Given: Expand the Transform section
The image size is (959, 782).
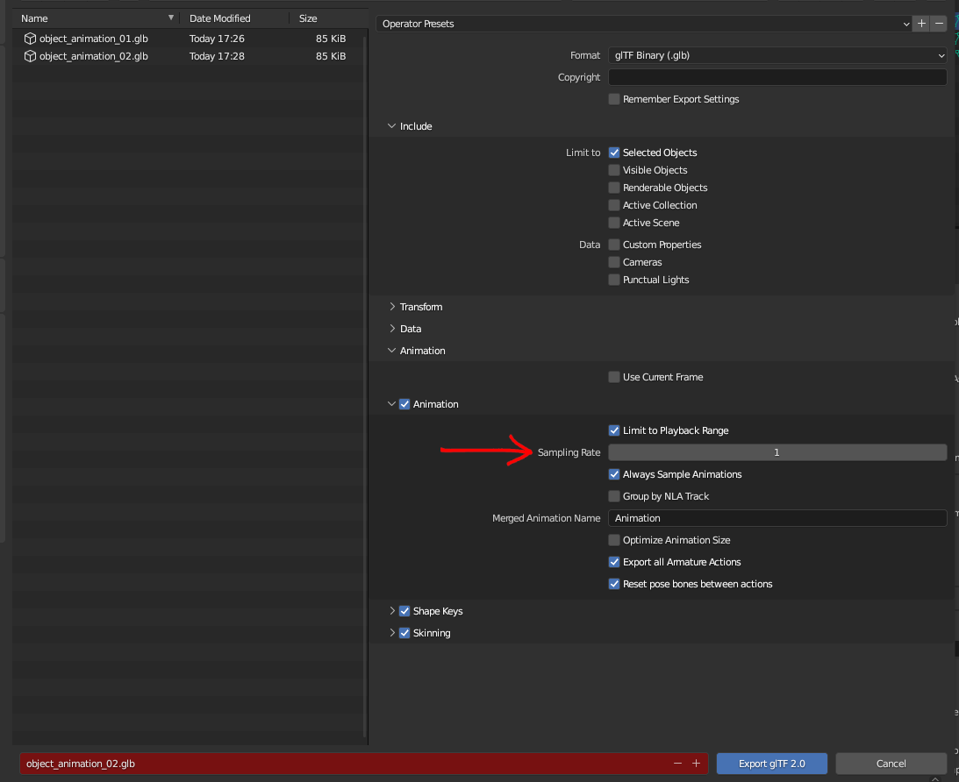Looking at the screenshot, I should [421, 307].
